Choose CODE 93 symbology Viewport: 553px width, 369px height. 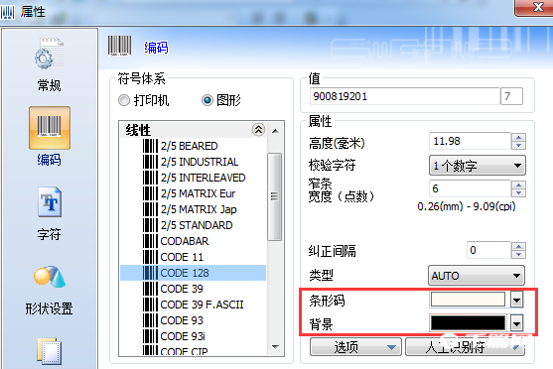pyautogui.click(x=182, y=320)
